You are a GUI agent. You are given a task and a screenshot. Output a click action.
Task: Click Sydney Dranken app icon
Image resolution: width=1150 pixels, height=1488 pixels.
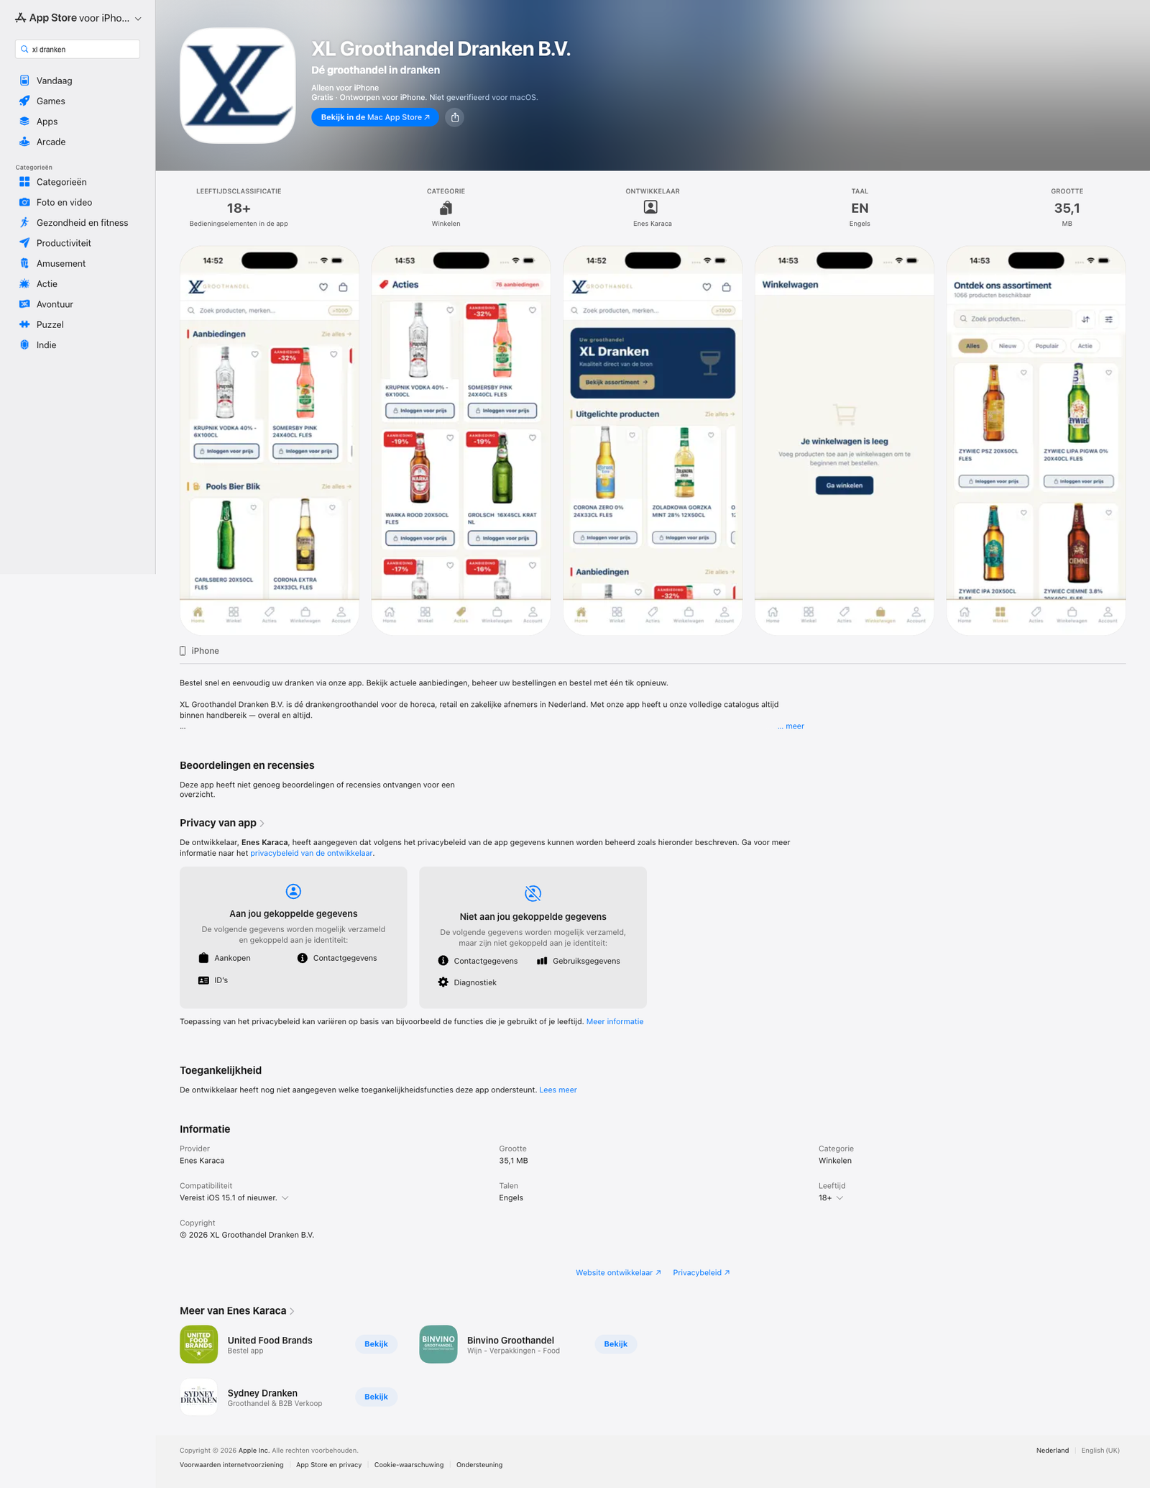tap(198, 1397)
